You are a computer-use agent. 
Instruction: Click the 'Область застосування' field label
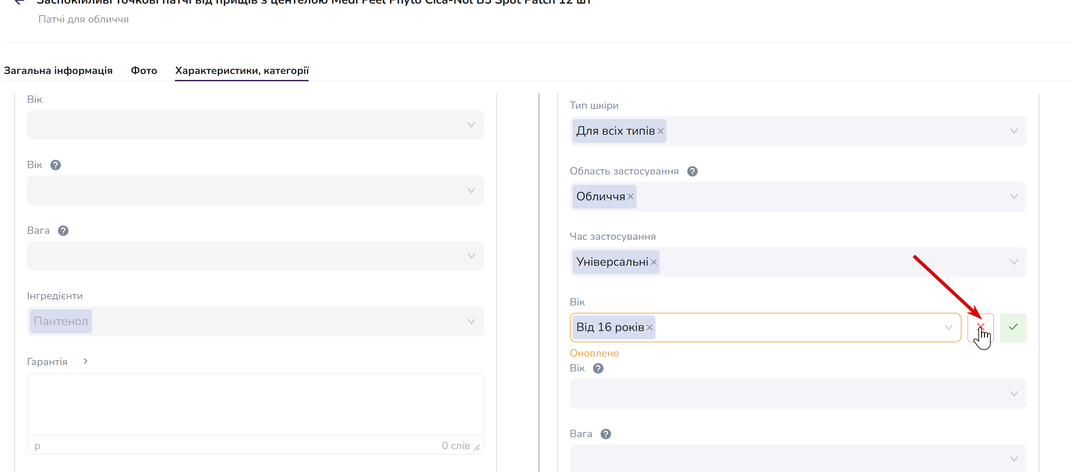[x=624, y=171]
